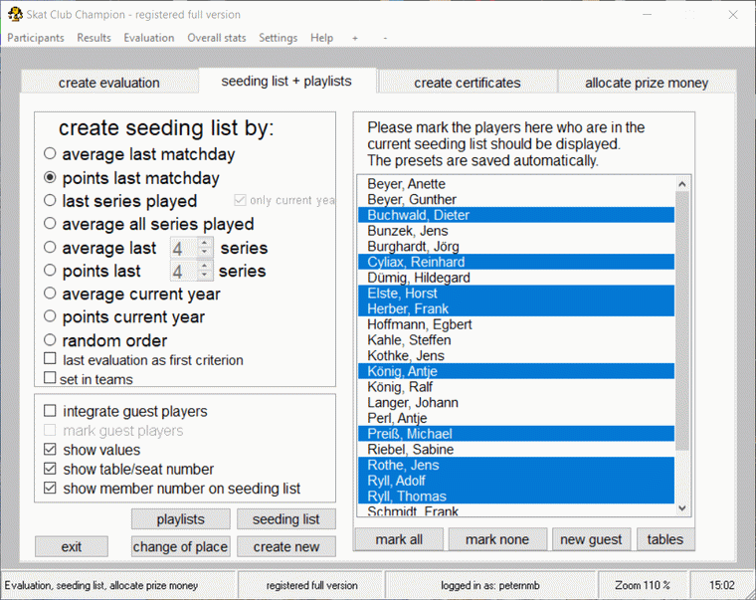
Task: Tick the 'set in teams' checkbox
Action: click(50, 378)
